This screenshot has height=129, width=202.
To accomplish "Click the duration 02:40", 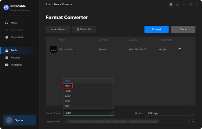I will click(x=163, y=49).
